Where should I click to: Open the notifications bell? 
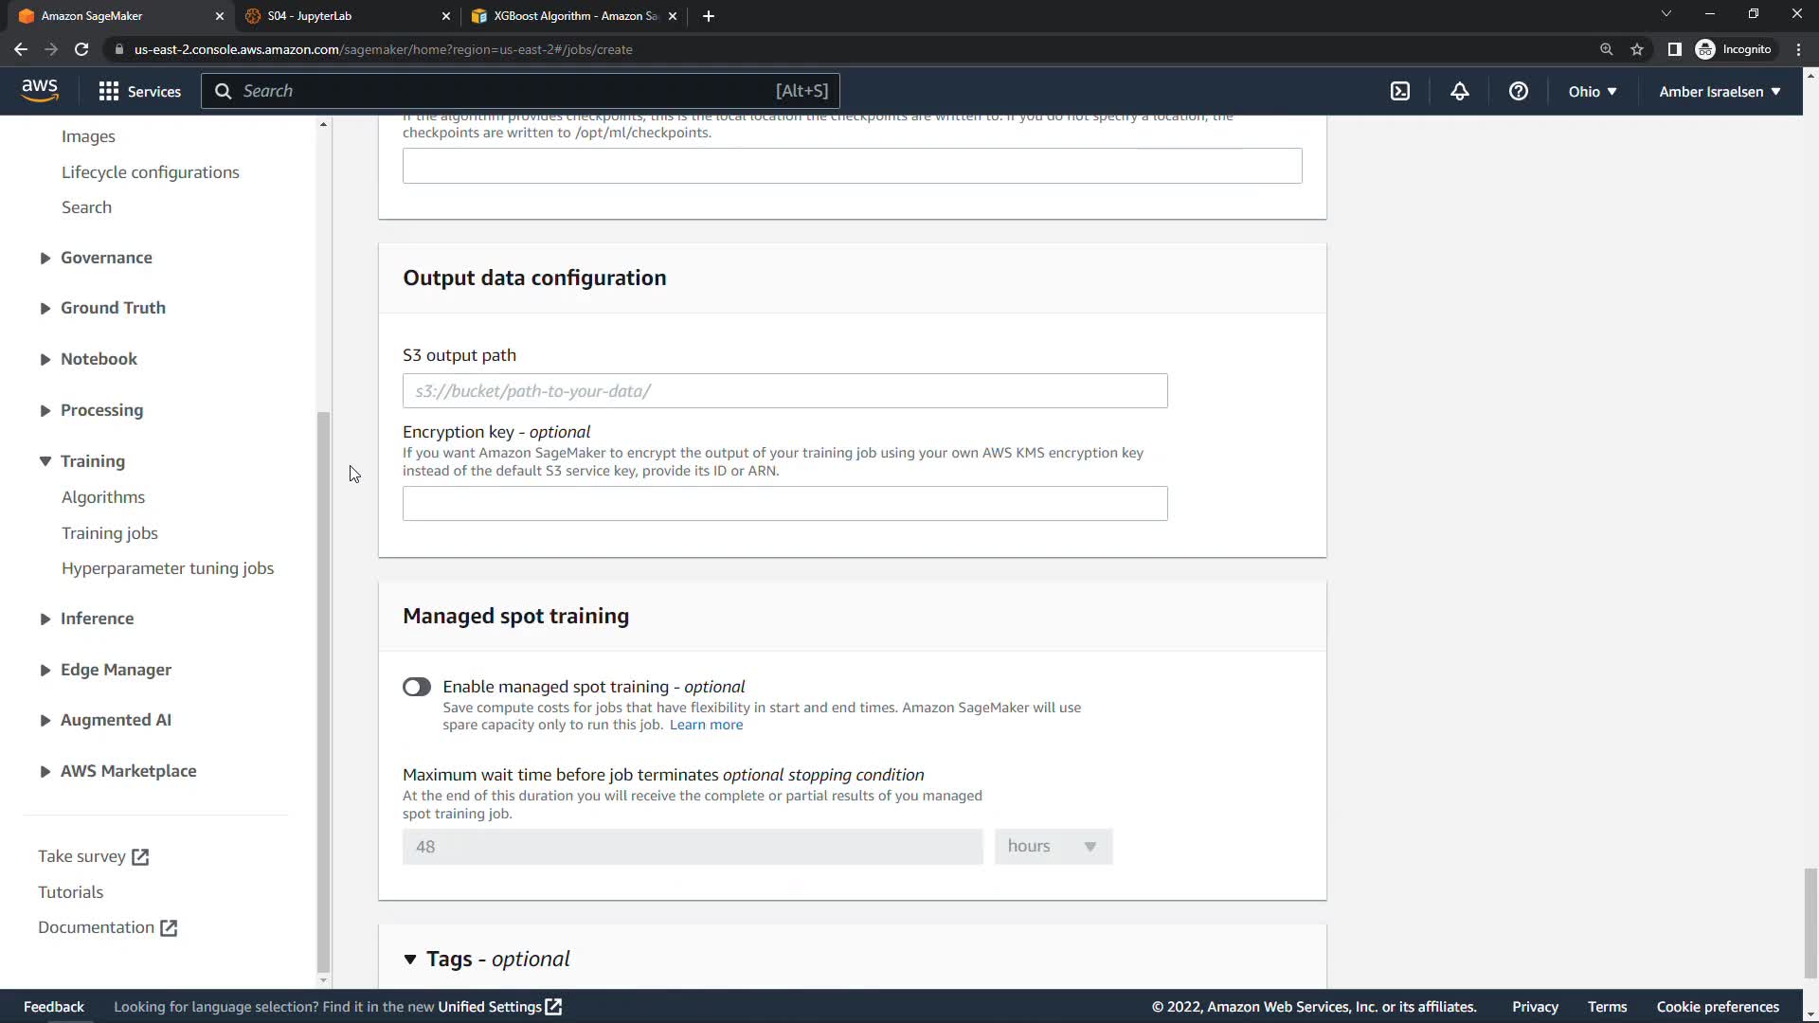coord(1459,91)
